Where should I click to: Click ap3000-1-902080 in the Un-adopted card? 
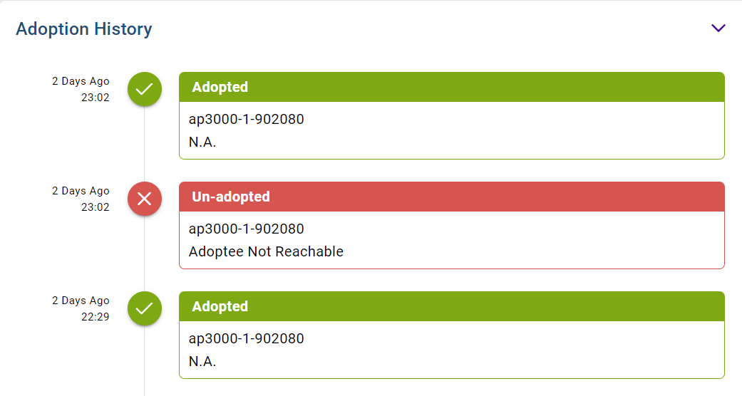point(246,229)
